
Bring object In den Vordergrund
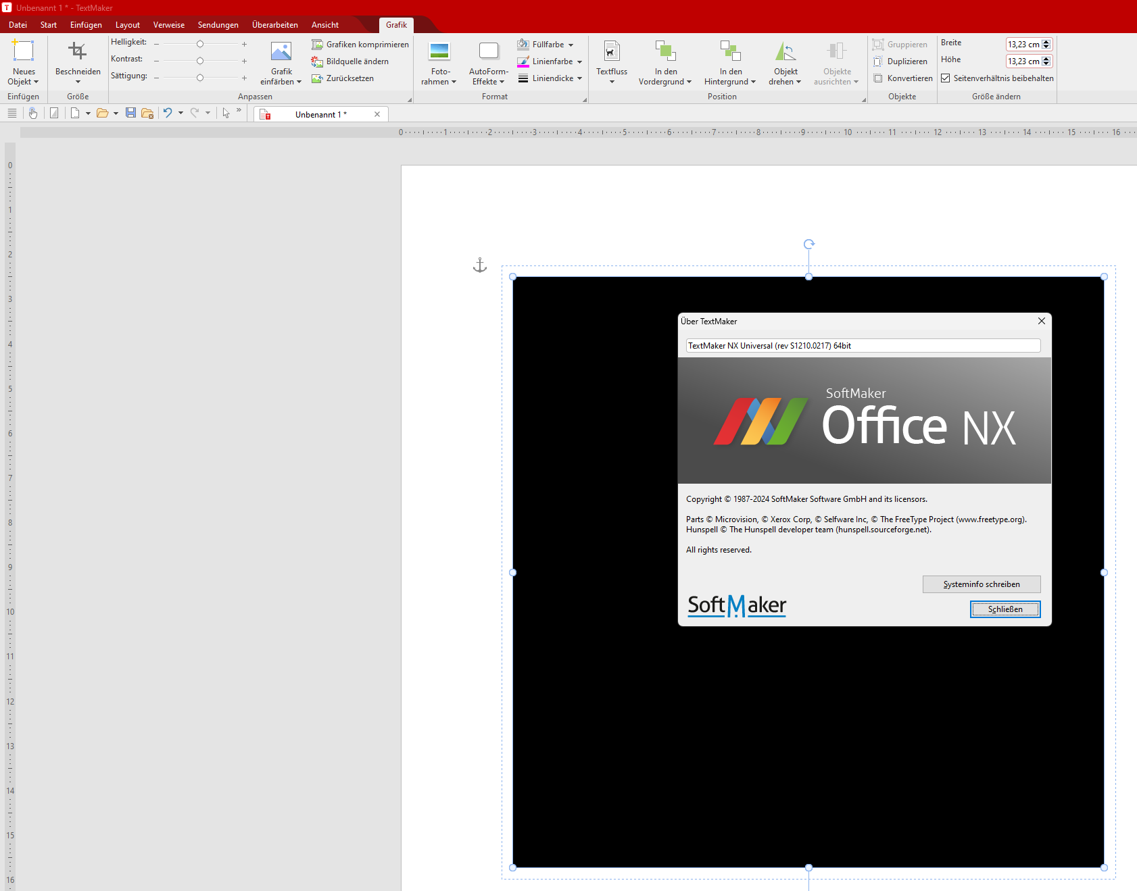tap(665, 61)
